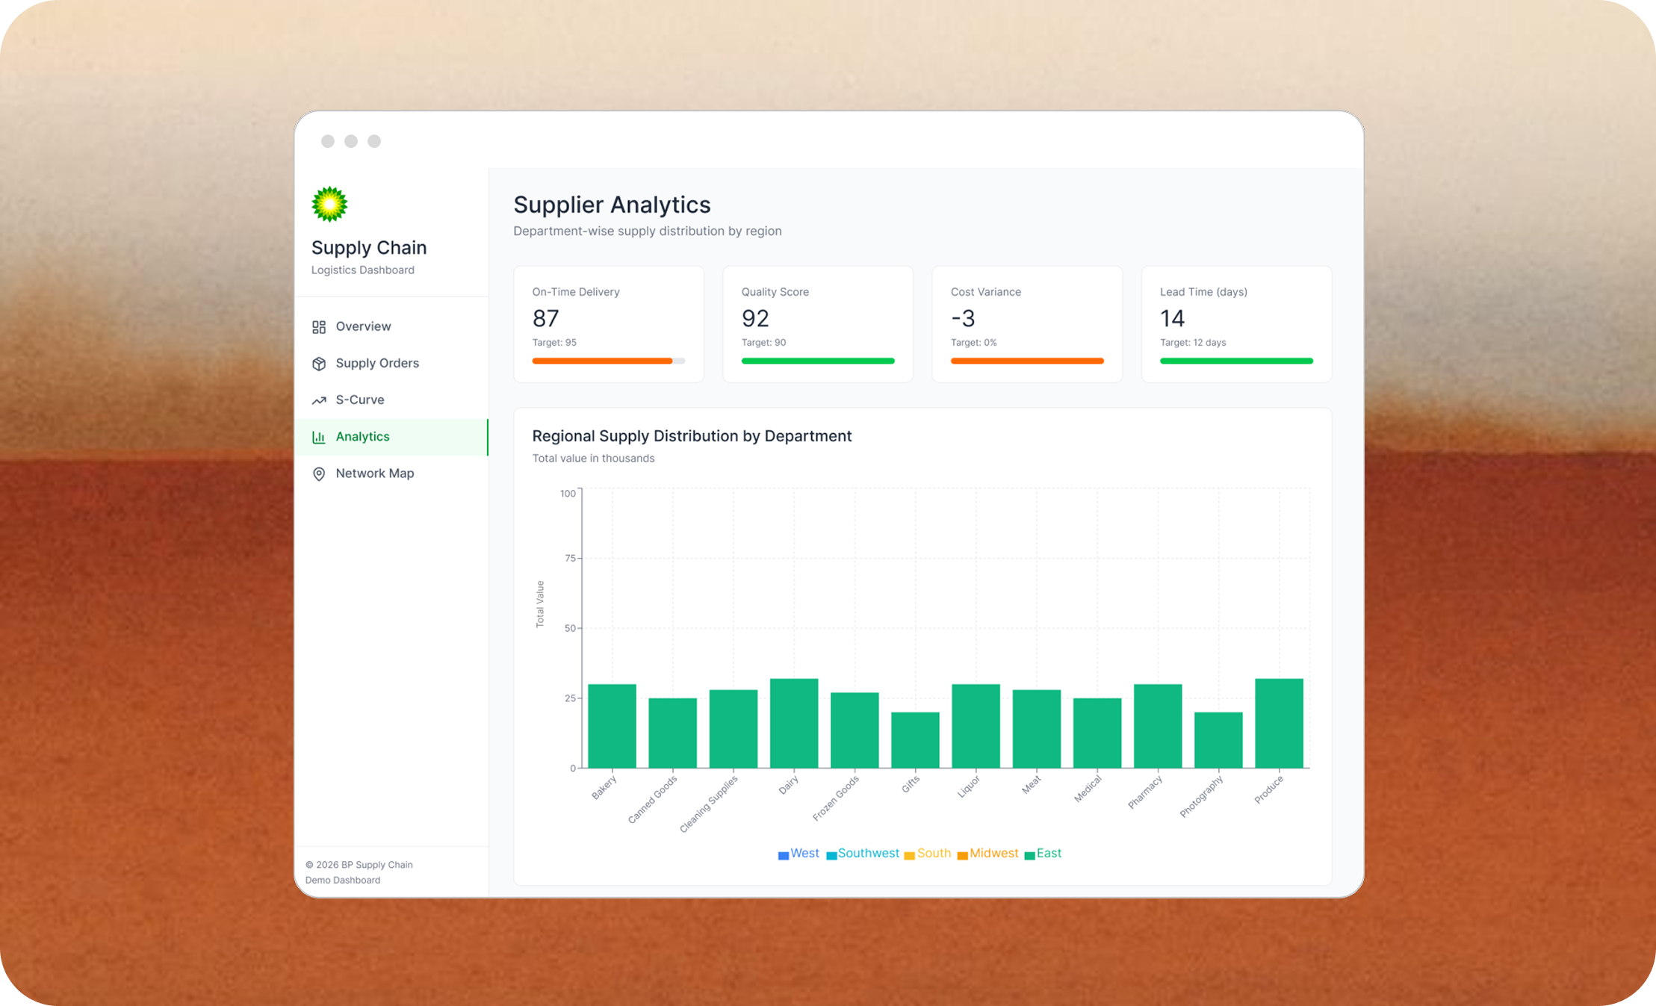
Task: Click the Supply Orders box icon
Action: point(319,364)
